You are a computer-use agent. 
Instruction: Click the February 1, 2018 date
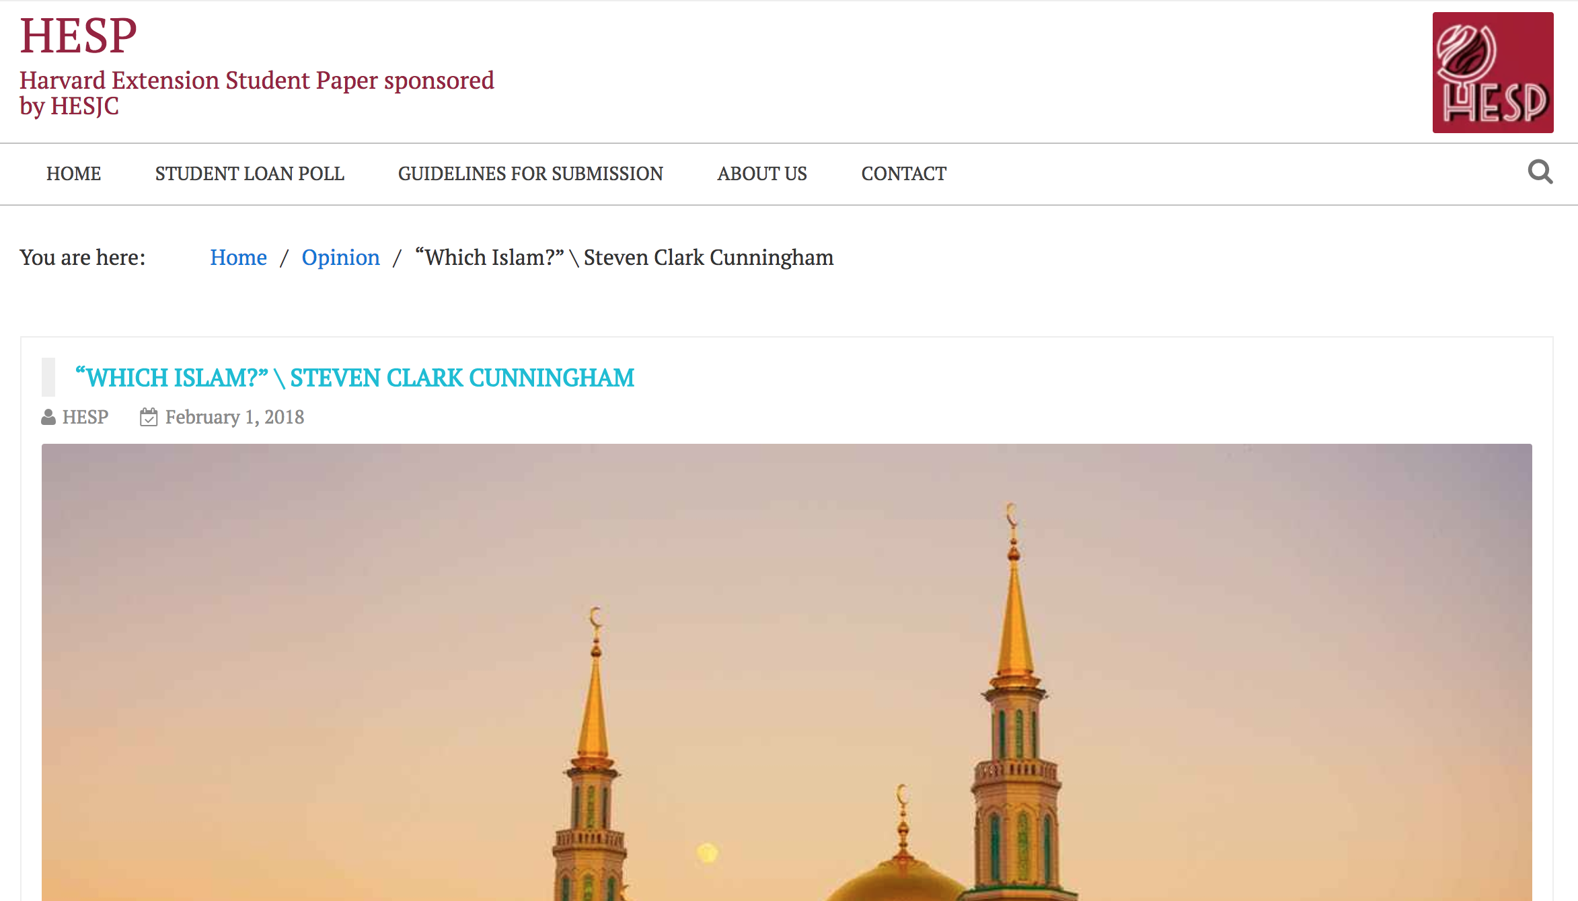[235, 417]
